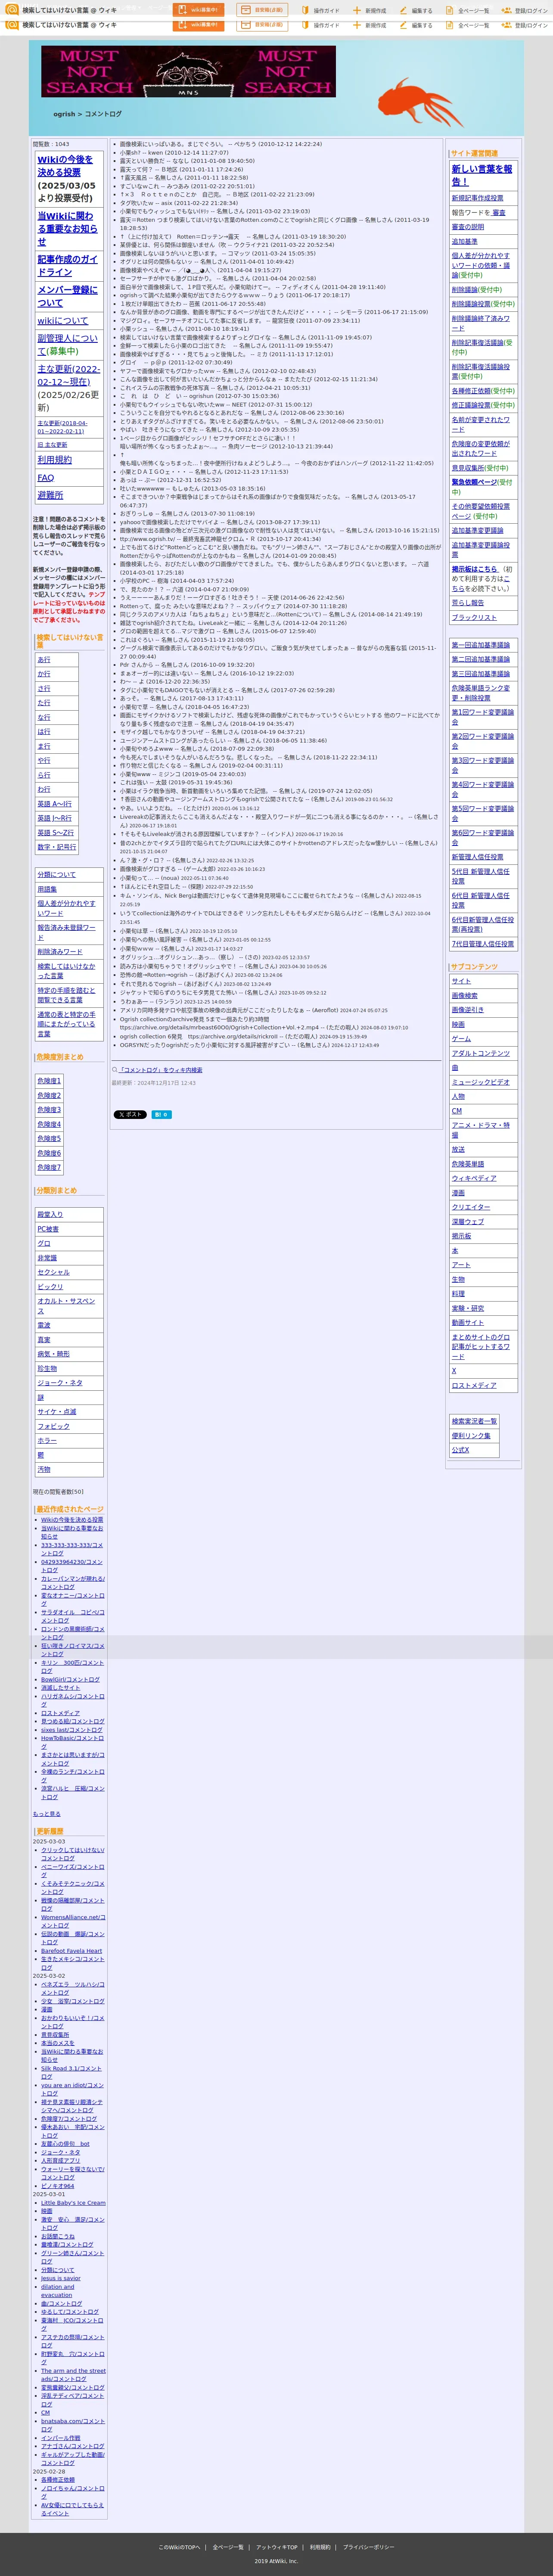Open 用語集 link in left sidebar
The height and width of the screenshot is (2576, 553).
[x=47, y=889]
